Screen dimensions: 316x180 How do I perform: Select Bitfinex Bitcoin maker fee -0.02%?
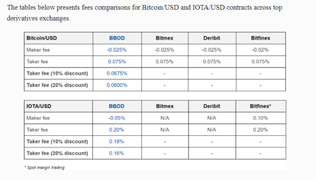click(x=260, y=50)
